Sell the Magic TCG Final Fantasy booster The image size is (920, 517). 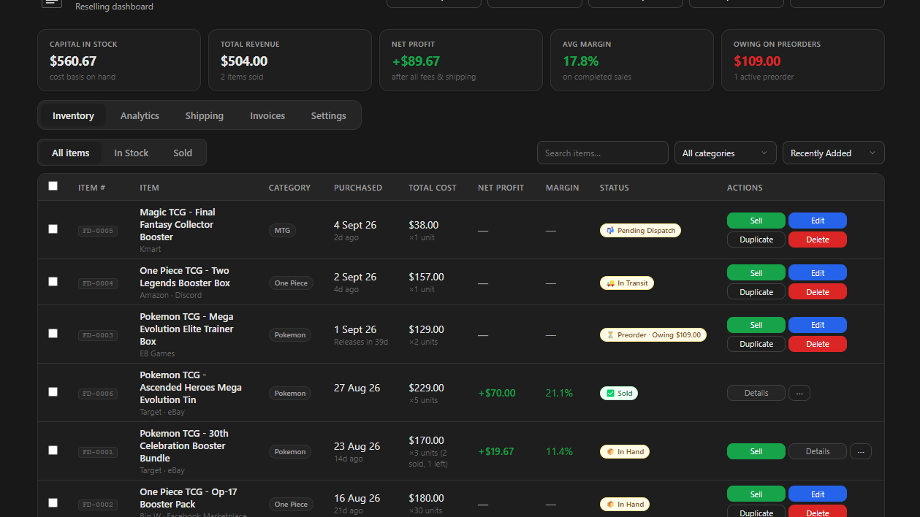coord(756,221)
